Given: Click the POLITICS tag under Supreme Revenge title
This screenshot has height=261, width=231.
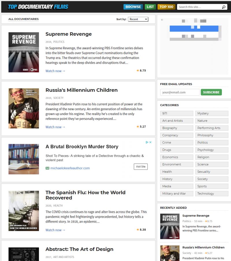Looking at the screenshot, I should point(59,42).
